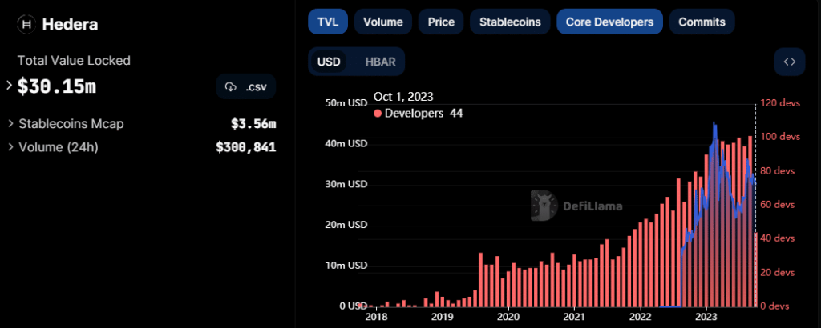Switch denomination to HBAR

pos(380,62)
